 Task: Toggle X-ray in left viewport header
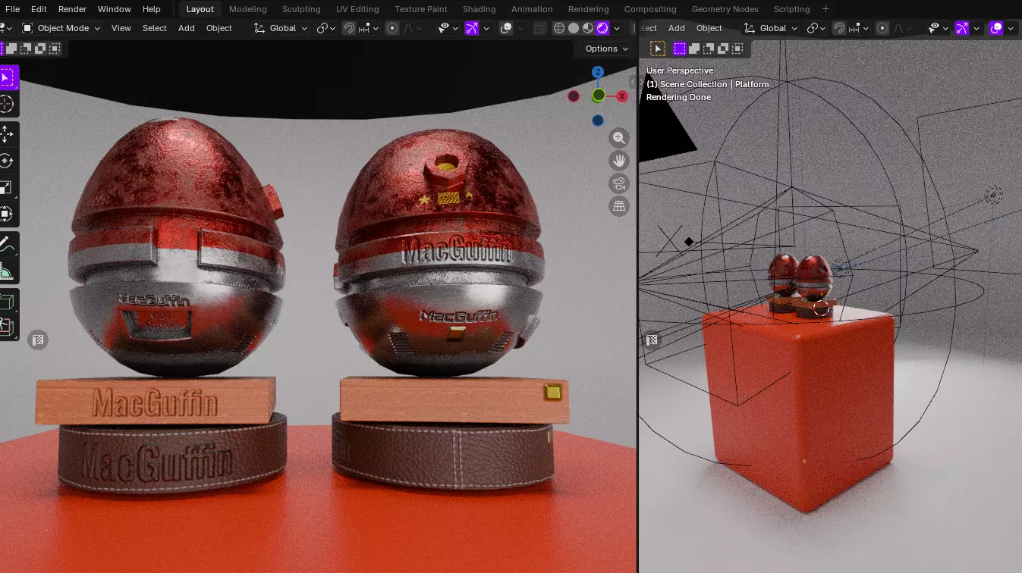[x=539, y=28]
